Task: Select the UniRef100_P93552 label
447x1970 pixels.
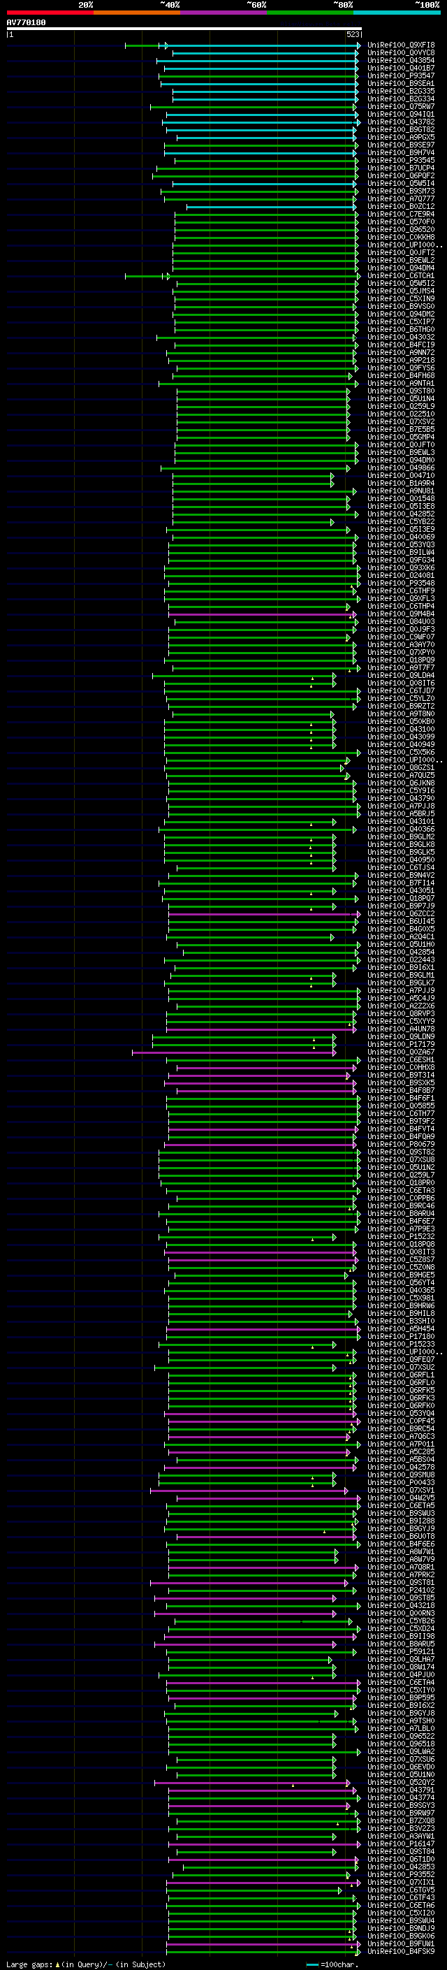Action: point(400,1874)
